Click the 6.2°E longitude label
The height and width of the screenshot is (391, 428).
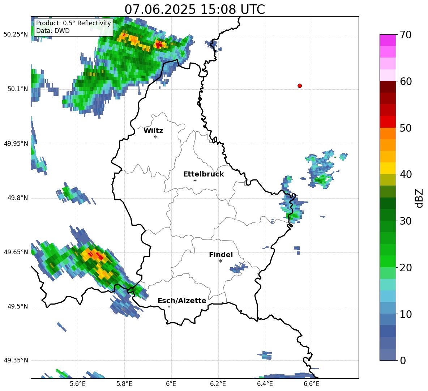[x=218, y=384]
